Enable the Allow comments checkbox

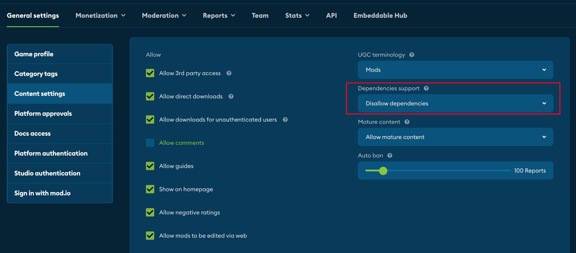[150, 143]
